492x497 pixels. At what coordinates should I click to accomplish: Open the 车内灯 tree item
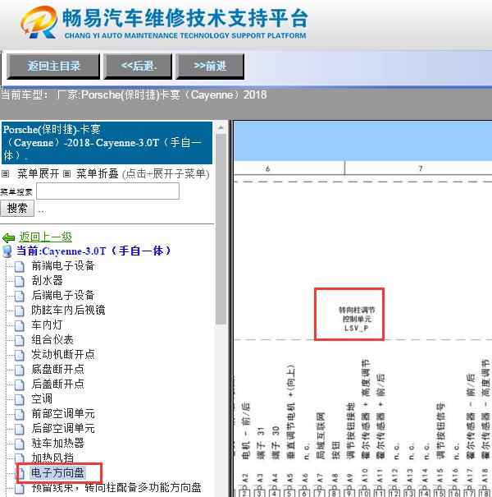pyautogui.click(x=47, y=324)
